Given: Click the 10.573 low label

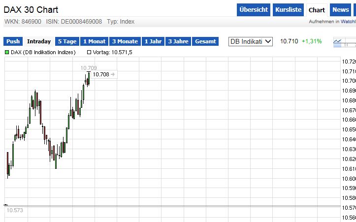Looking at the screenshot, I should (15, 210).
